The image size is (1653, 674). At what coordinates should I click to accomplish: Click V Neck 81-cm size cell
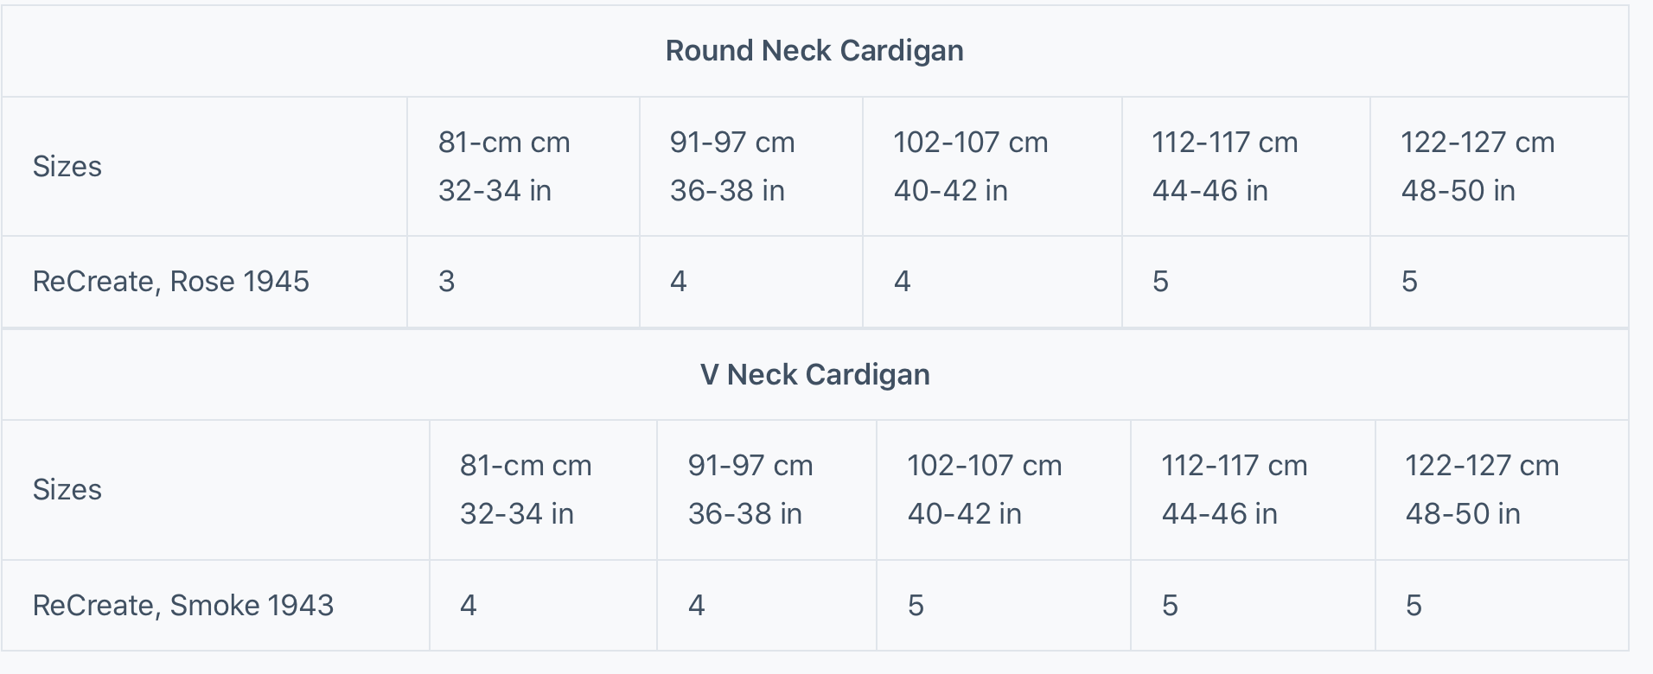pyautogui.click(x=526, y=489)
